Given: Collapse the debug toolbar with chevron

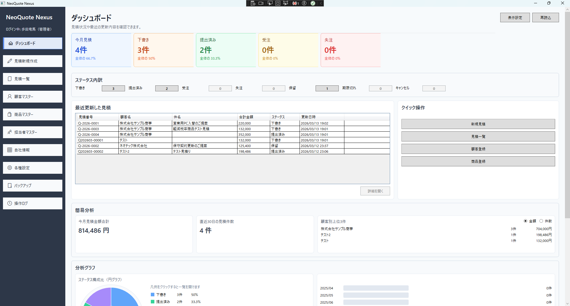Looking at the screenshot, I should [321, 3].
